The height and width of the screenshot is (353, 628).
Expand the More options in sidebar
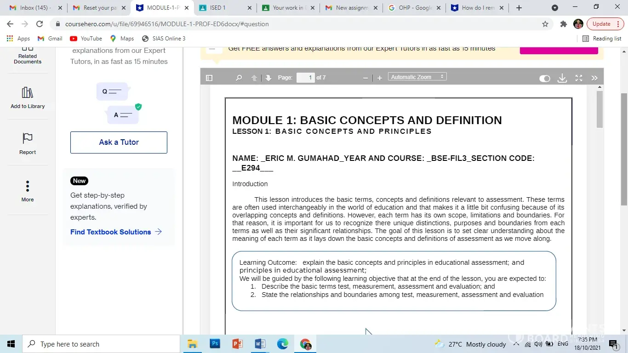click(x=28, y=186)
